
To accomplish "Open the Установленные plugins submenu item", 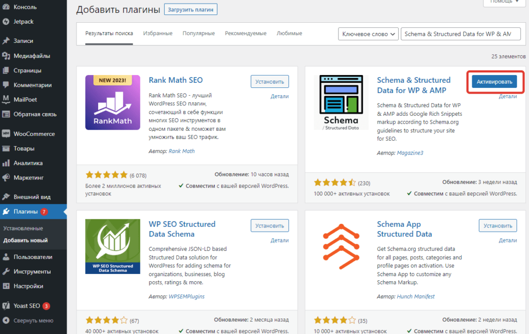I will coord(23,229).
